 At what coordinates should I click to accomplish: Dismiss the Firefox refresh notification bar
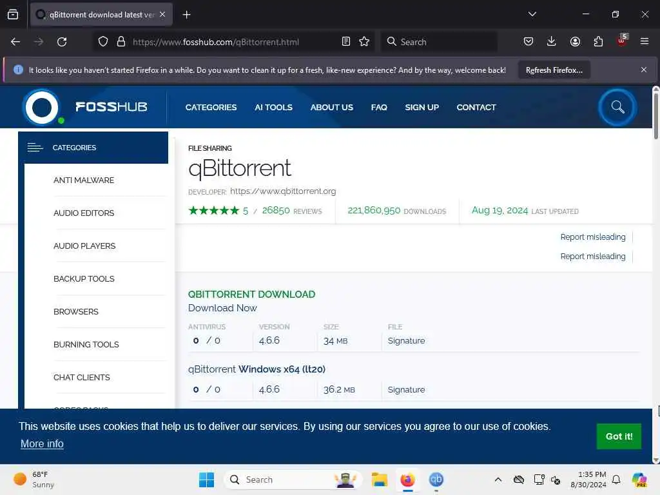coord(644,70)
